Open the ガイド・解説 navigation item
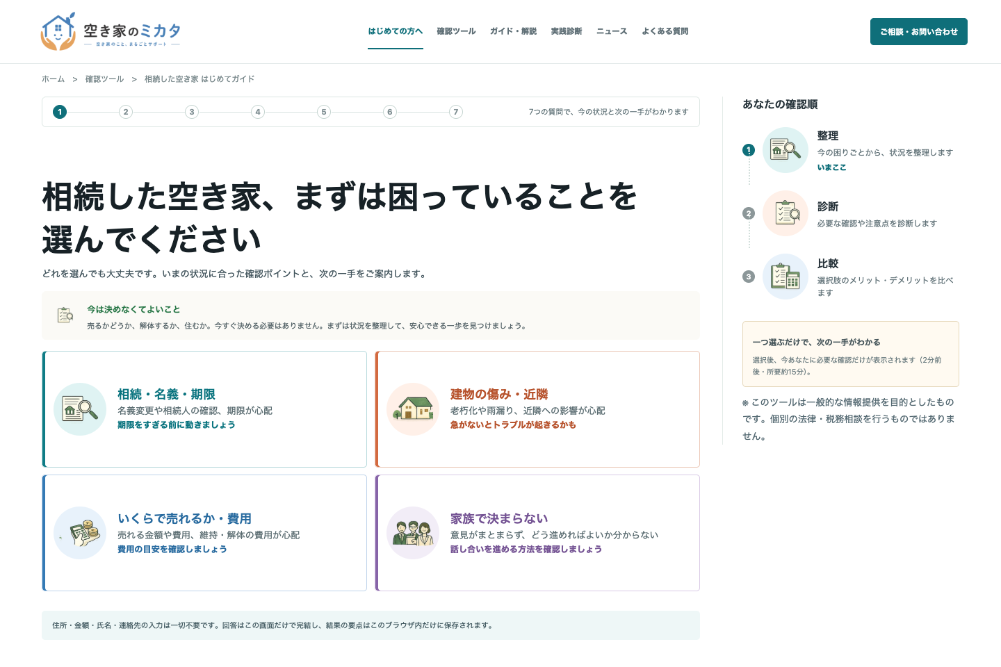Screen dimensions: 1001x667 click(x=513, y=31)
